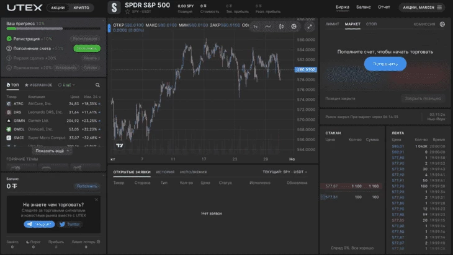453x255 pixels.
Task: Click the 577,81 order book price icon
Action: (323, 197)
